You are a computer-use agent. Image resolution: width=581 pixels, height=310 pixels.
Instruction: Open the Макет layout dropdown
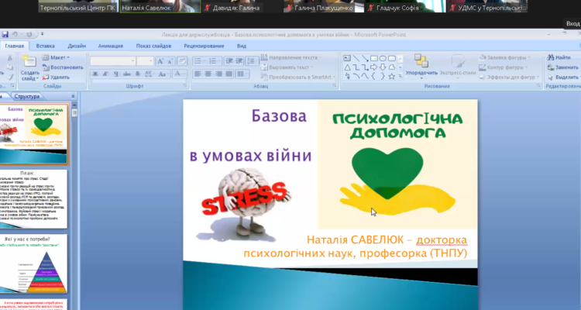(x=54, y=57)
